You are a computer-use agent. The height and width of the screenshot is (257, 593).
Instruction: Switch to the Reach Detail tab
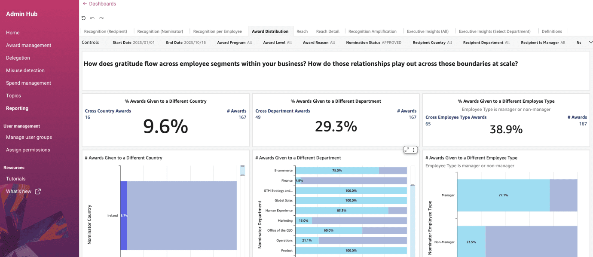(327, 31)
